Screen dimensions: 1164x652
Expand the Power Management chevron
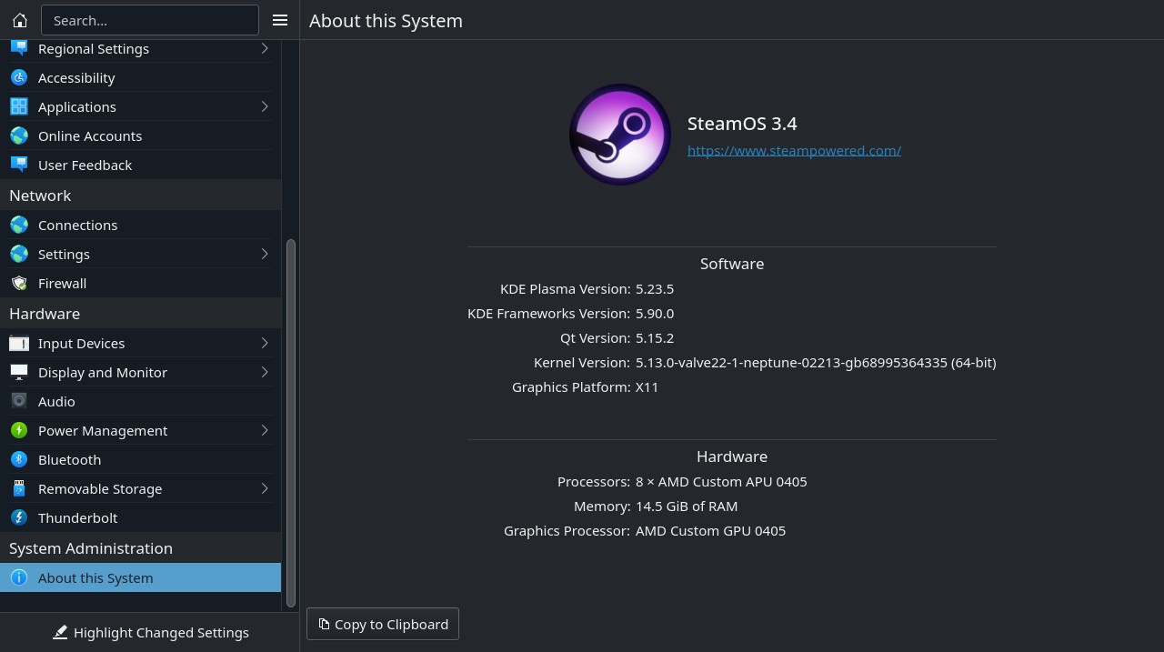(x=265, y=430)
